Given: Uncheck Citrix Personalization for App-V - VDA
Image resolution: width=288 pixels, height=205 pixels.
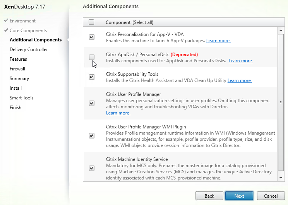Looking at the screenshot, I should (92, 37).
